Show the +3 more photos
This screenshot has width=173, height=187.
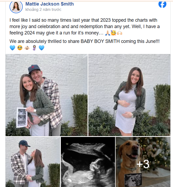pos(143,164)
